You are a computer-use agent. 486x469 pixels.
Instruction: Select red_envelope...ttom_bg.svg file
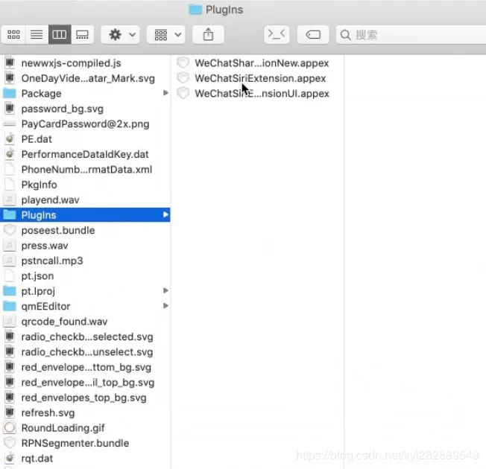(85, 367)
